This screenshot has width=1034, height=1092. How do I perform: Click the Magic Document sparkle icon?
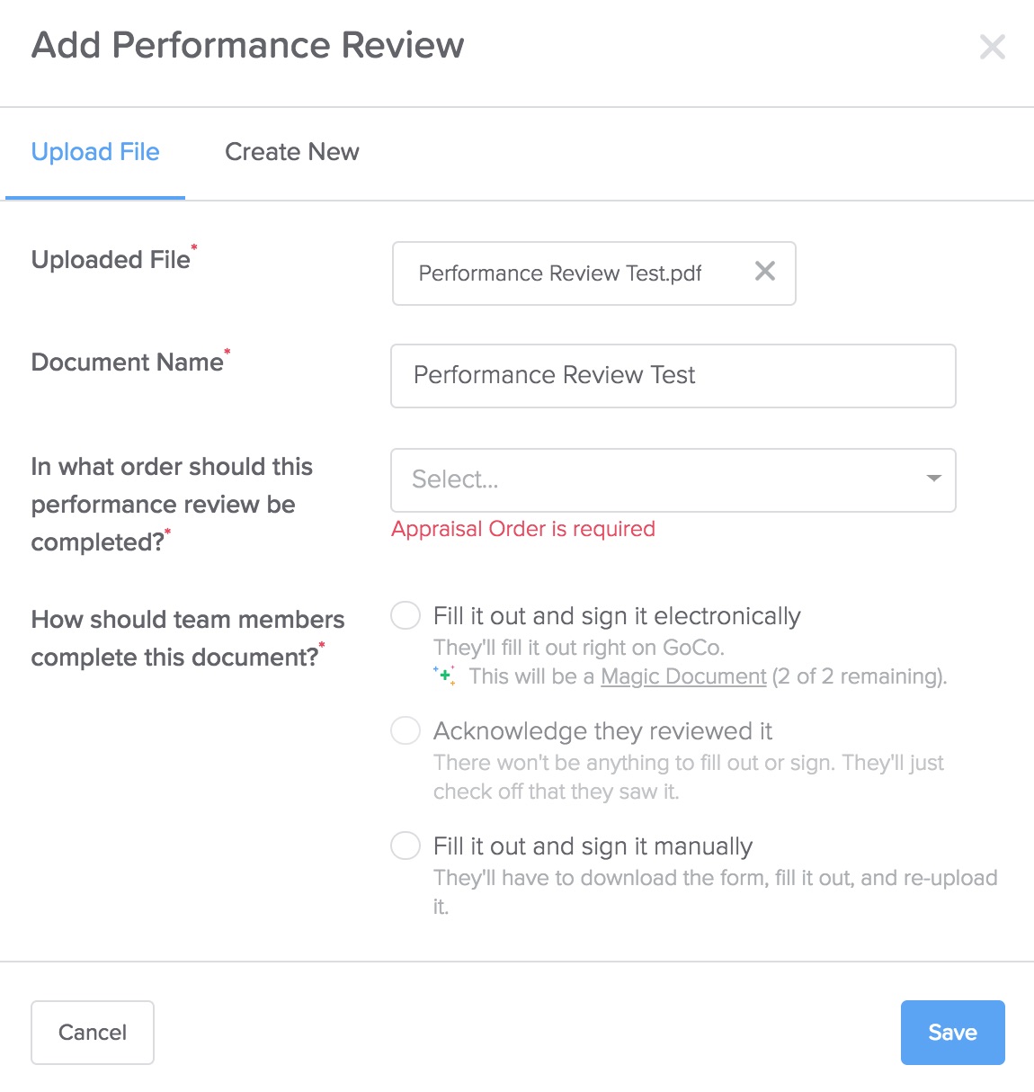(x=445, y=676)
